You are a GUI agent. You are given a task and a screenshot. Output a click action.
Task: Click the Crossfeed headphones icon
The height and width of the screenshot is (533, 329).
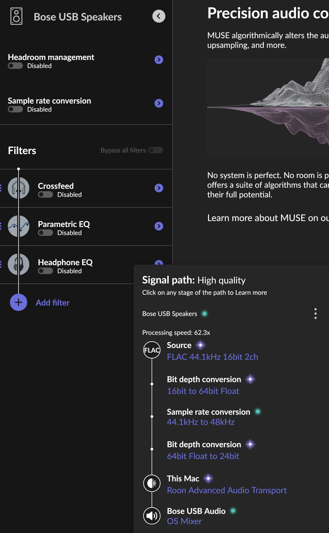coord(19,188)
